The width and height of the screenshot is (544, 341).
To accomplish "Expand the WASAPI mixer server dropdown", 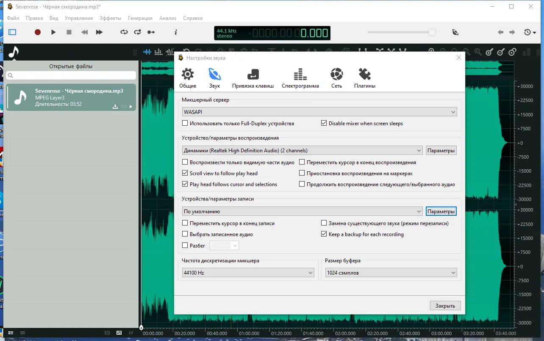I will 319,112.
